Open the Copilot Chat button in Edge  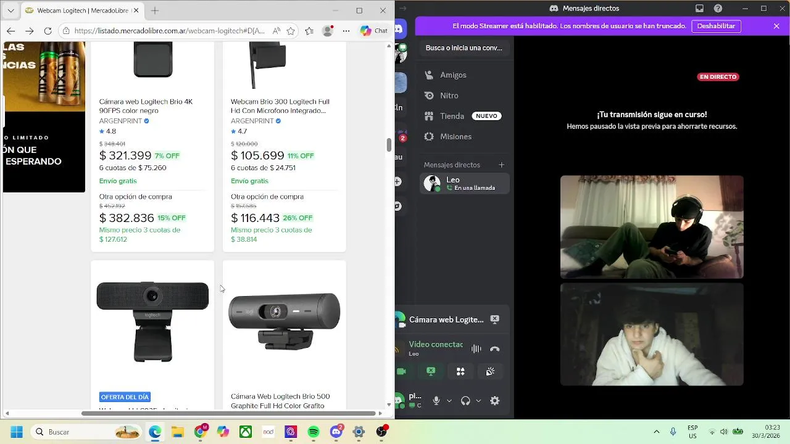(x=374, y=31)
